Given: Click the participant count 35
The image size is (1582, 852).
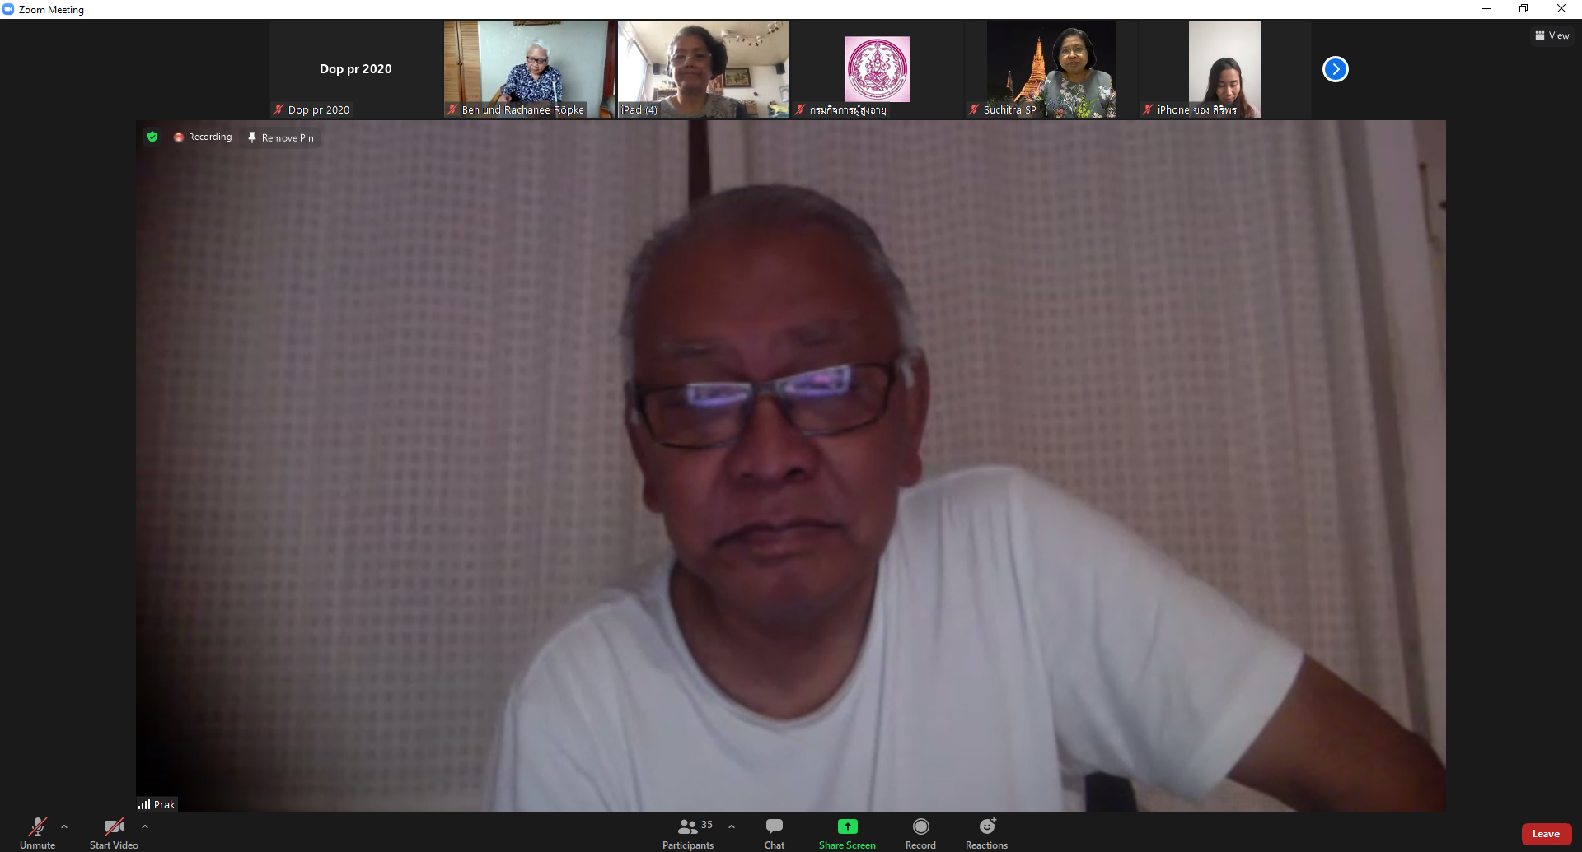Looking at the screenshot, I should pyautogui.click(x=707, y=825).
